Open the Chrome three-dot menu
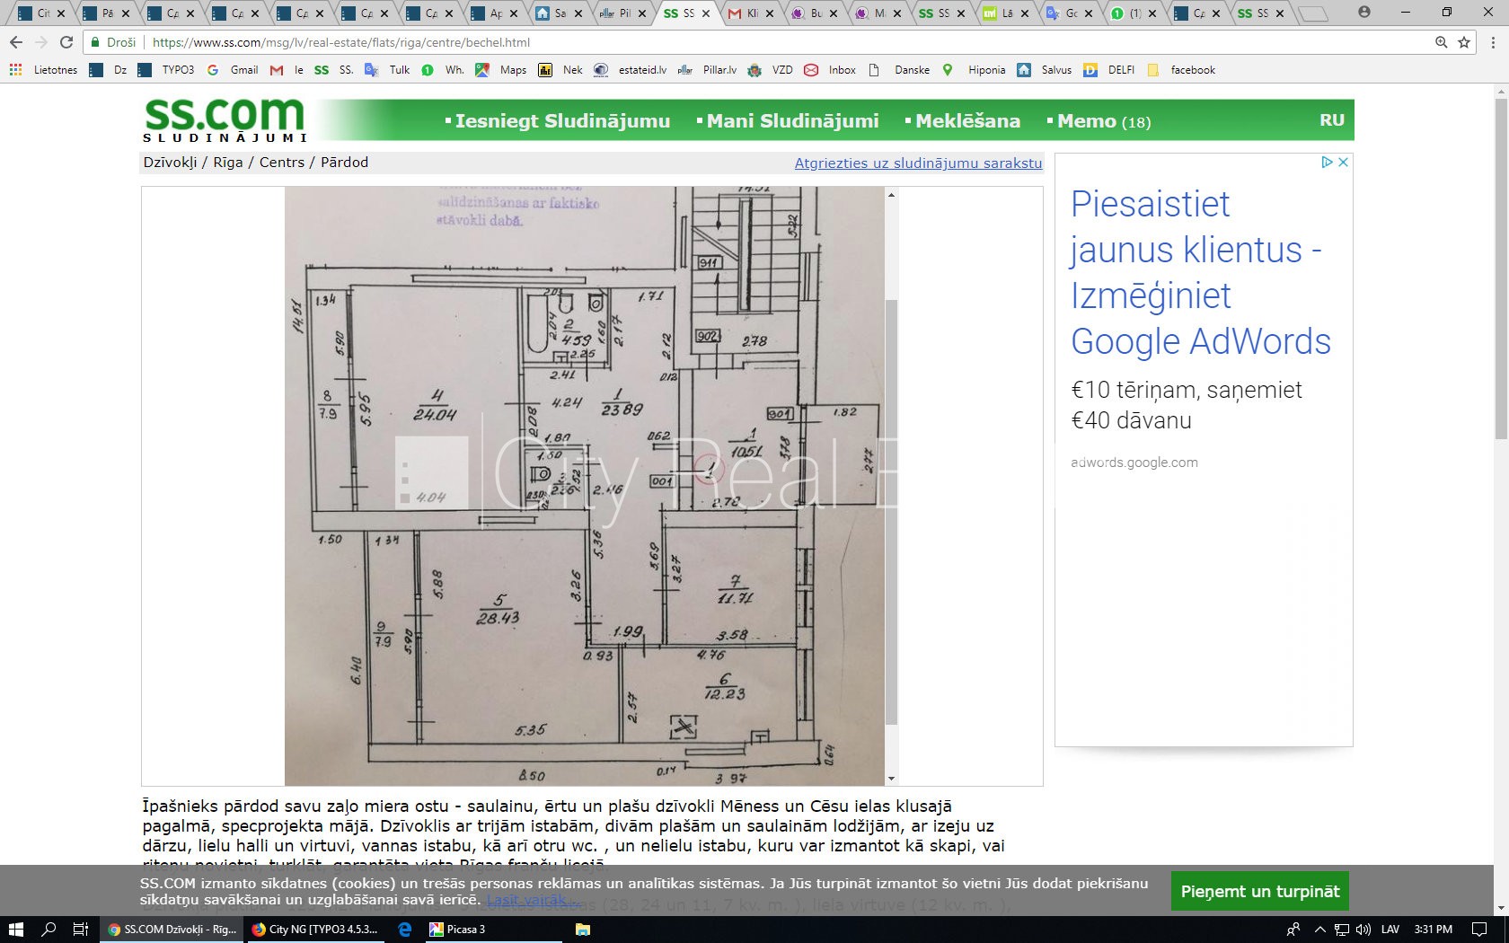This screenshot has width=1509, height=943. click(1492, 42)
